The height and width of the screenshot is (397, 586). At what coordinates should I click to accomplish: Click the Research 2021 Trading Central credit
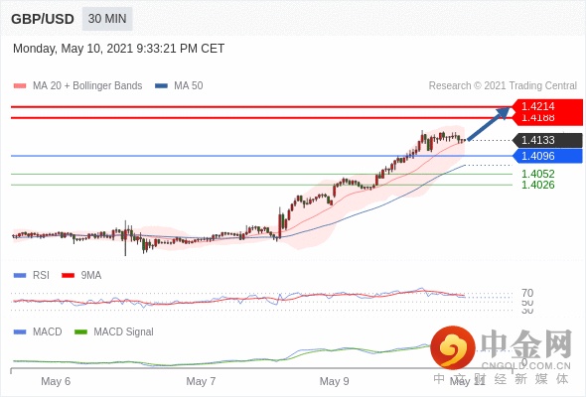[503, 85]
